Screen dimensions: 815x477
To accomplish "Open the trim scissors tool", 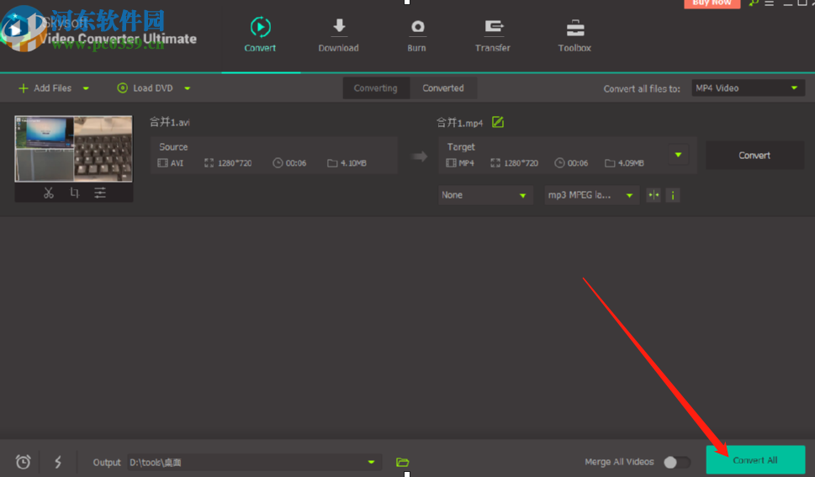I will [49, 193].
